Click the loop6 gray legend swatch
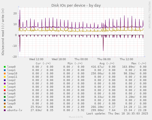The width and height of the screenshot is (152, 120). point(5,94)
